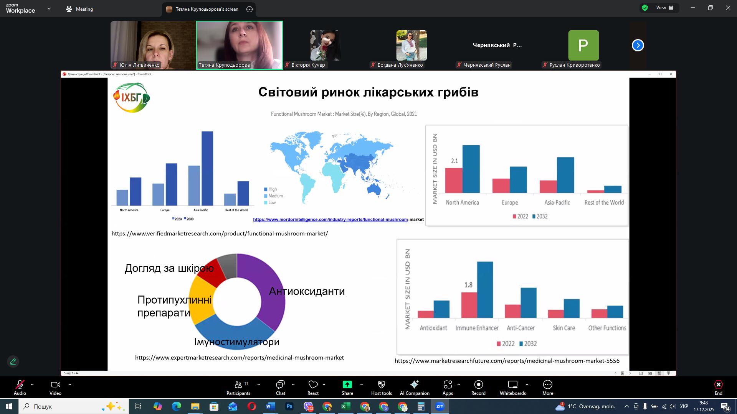Expand audio options arrow next to Audio
Screen dimensions: 737x414
coord(32,384)
